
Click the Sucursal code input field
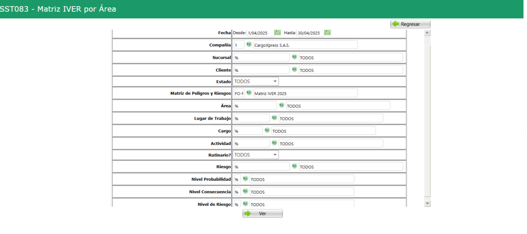tap(261, 57)
